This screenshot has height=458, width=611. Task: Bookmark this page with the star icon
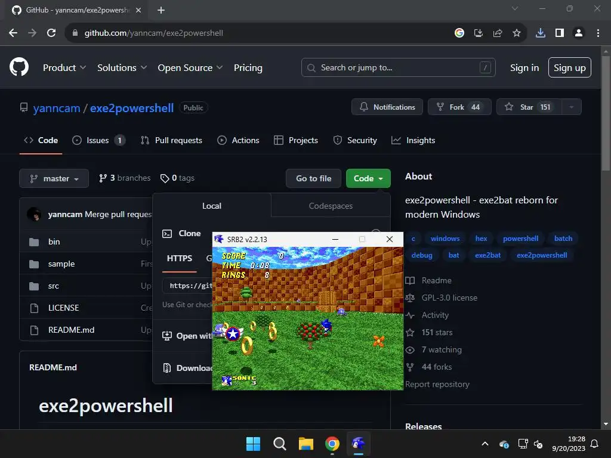pos(517,33)
